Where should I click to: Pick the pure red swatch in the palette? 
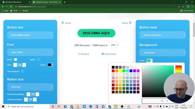(x=113, y=71)
